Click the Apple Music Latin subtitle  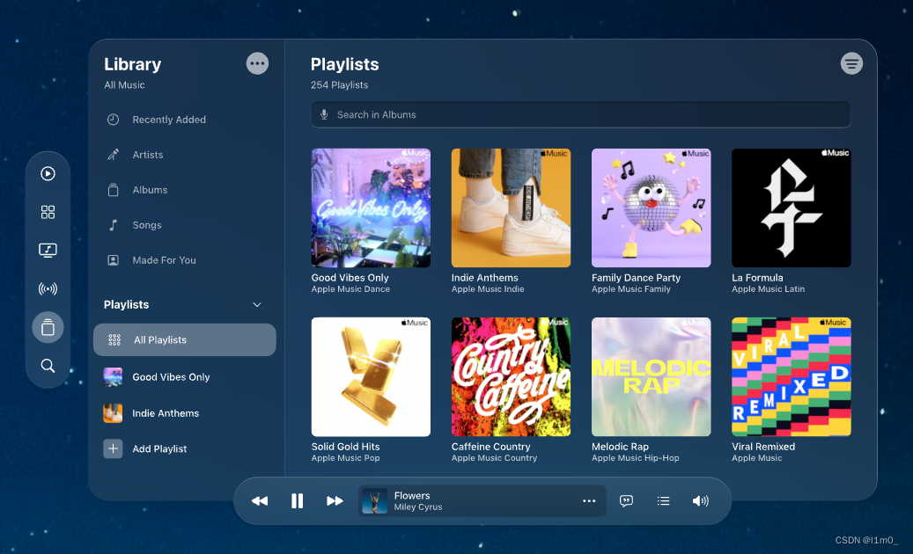[x=768, y=289]
